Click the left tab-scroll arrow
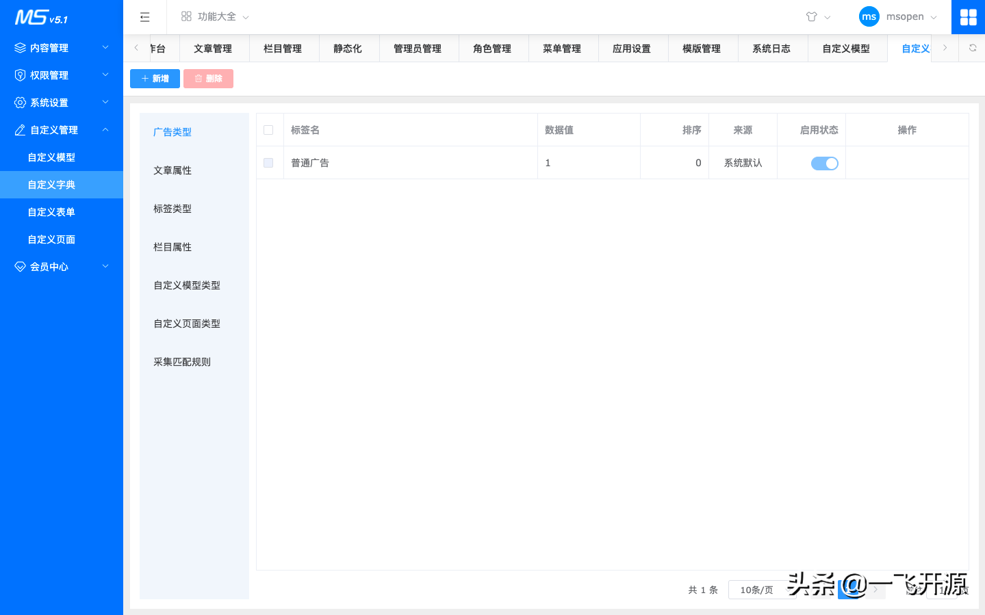 pyautogui.click(x=138, y=48)
